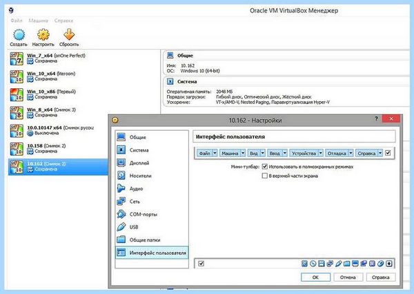Open Файл menu in VirtualBox manager
Screen dimensions: 414x294
coord(17,21)
